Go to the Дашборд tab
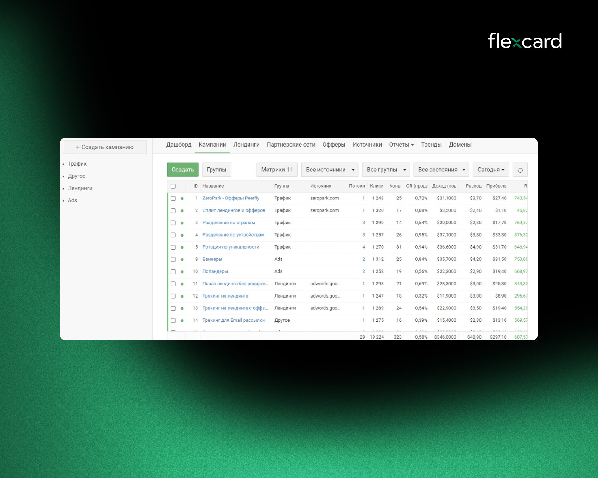Screen dimensions: 598x478 click(179, 145)
